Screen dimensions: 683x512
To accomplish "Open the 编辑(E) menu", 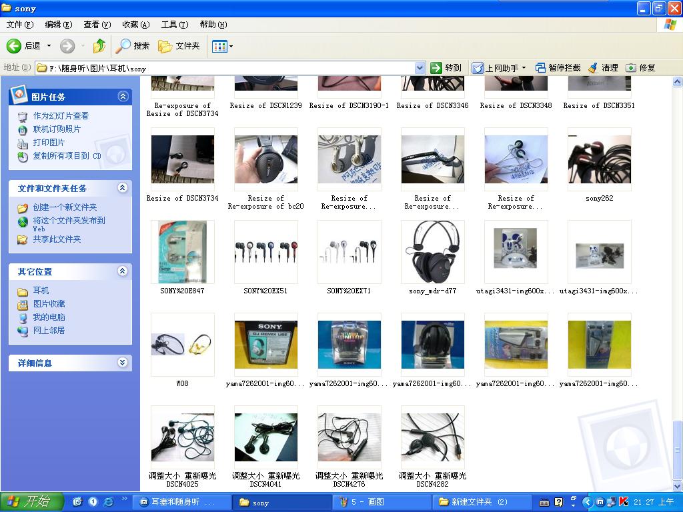I will click(x=59, y=25).
